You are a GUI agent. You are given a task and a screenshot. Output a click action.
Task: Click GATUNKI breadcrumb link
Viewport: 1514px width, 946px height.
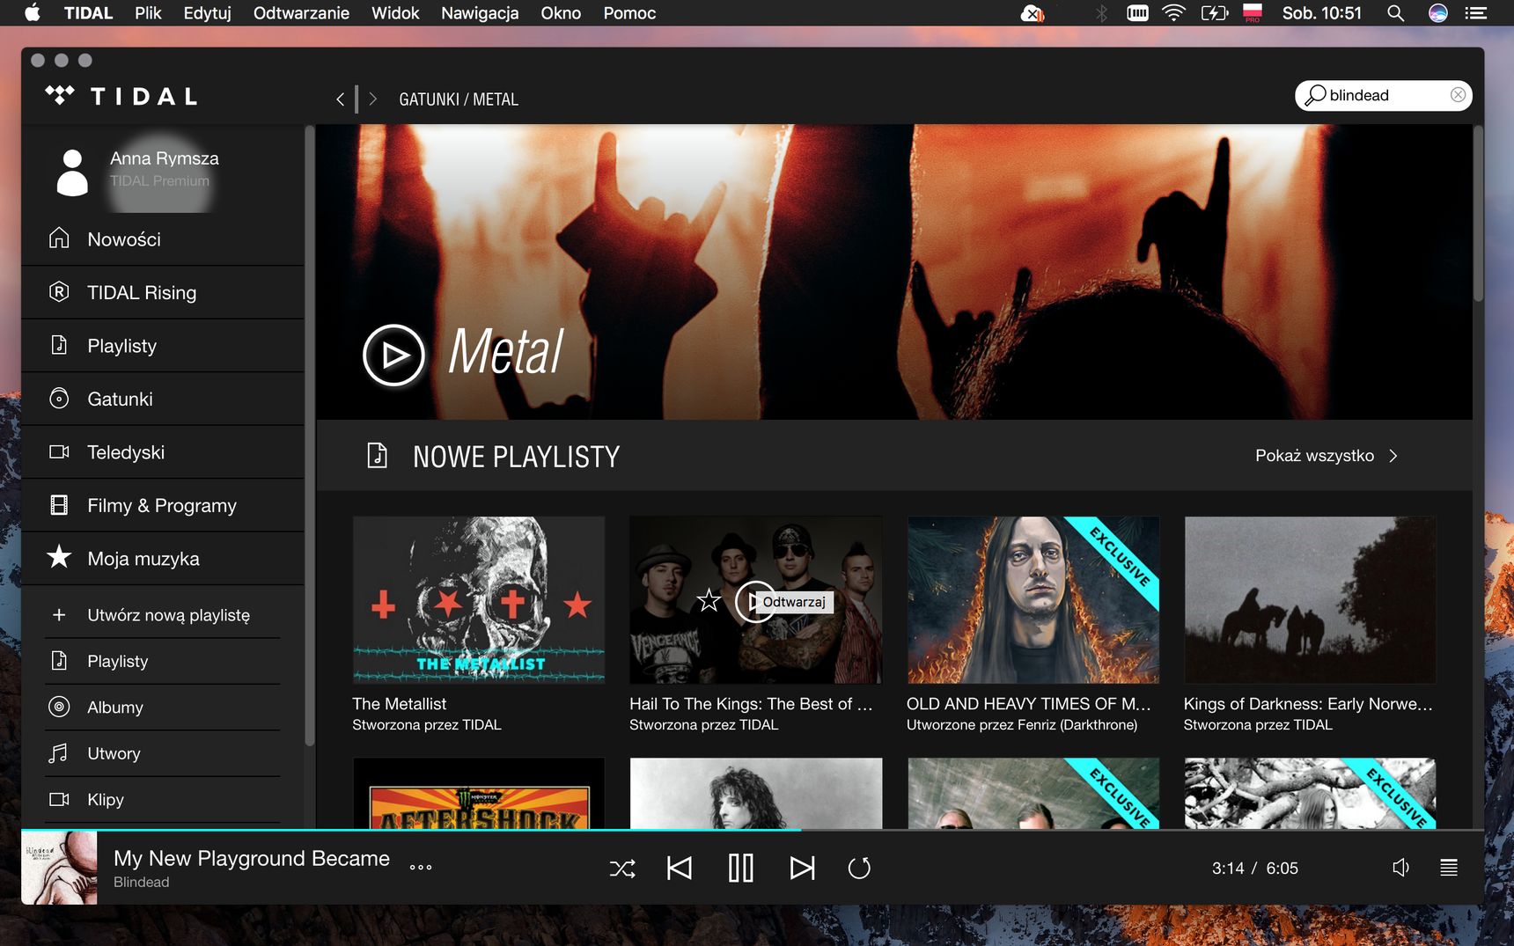tap(429, 99)
